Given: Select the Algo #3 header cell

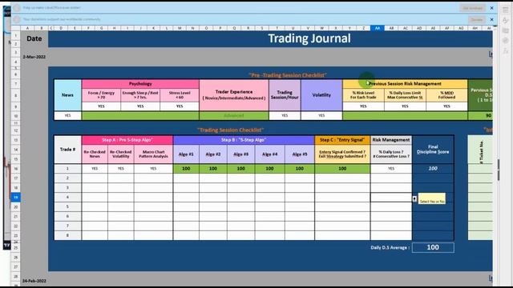Looking at the screenshot, I should click(x=240, y=154).
